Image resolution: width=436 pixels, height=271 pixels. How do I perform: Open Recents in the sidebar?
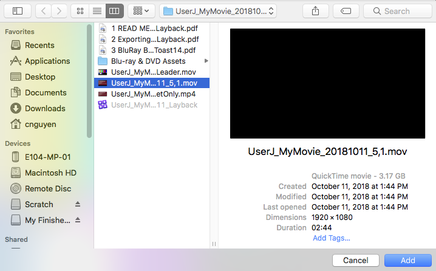point(39,45)
